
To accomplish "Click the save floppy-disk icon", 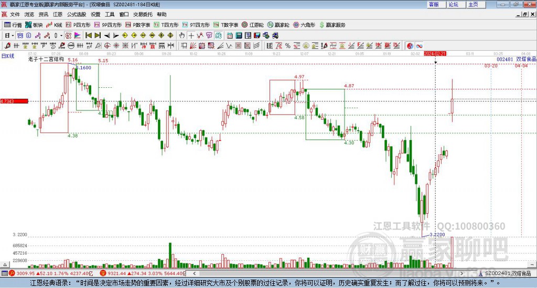I will click(257, 36).
